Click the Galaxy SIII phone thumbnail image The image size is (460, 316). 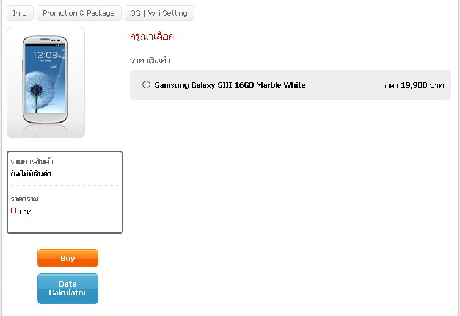coord(46,82)
